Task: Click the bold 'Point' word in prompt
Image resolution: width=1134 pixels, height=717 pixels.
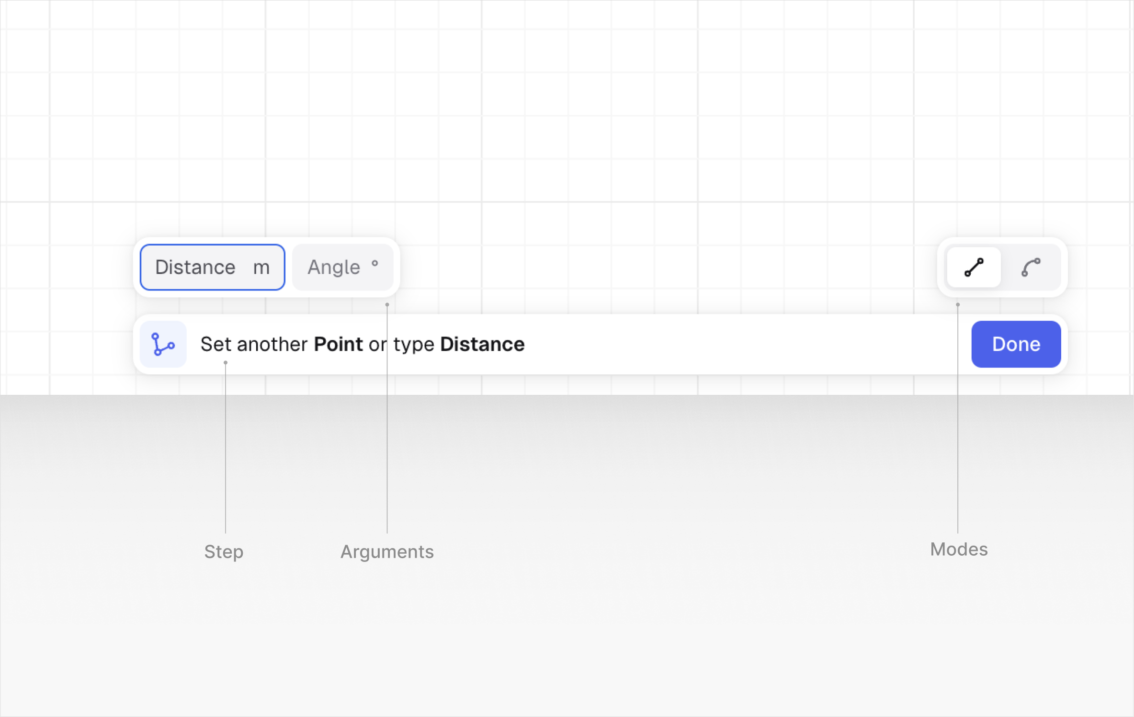Action: [x=338, y=344]
